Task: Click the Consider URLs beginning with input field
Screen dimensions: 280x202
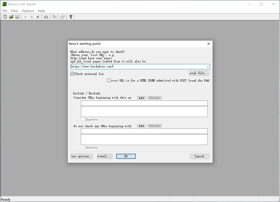Action: click(144, 103)
